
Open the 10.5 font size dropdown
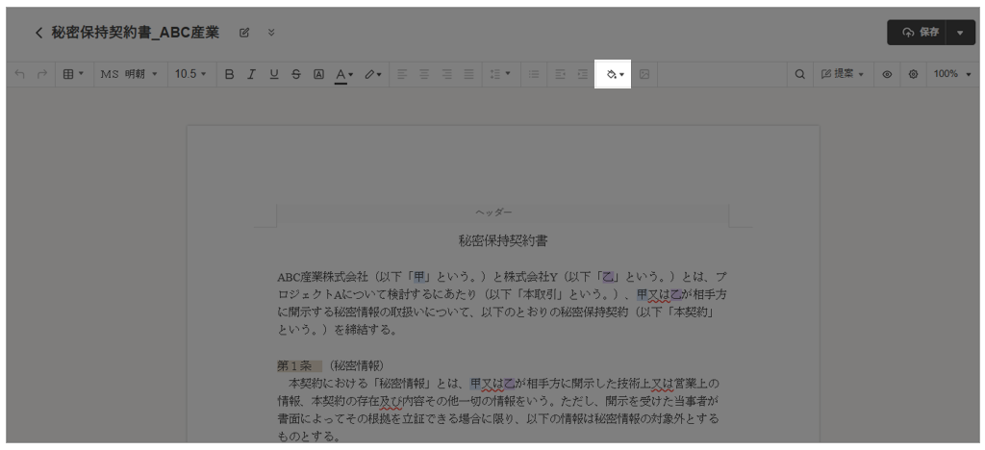pyautogui.click(x=190, y=74)
